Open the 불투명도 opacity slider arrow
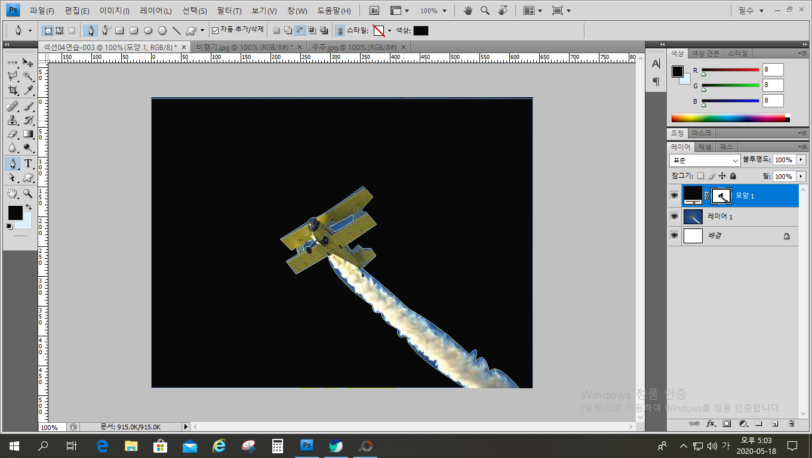The width and height of the screenshot is (812, 458). tap(801, 160)
